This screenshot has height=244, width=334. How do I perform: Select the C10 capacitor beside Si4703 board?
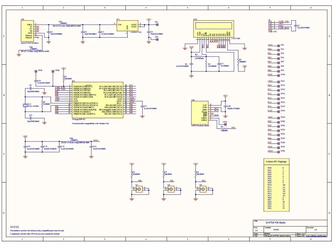click(225, 106)
